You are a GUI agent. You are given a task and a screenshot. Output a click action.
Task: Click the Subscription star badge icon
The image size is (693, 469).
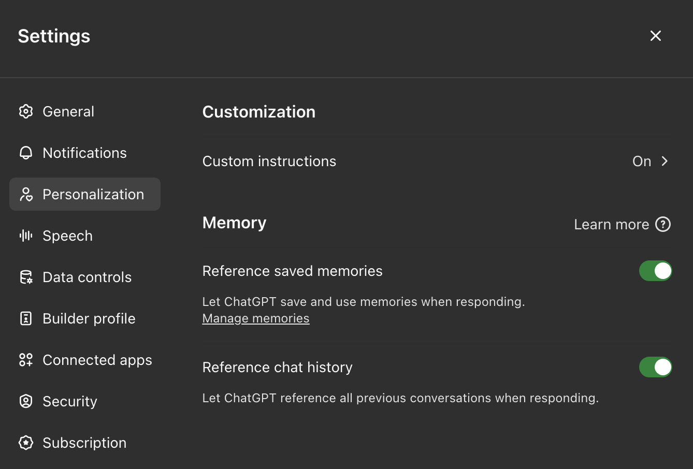(x=26, y=443)
